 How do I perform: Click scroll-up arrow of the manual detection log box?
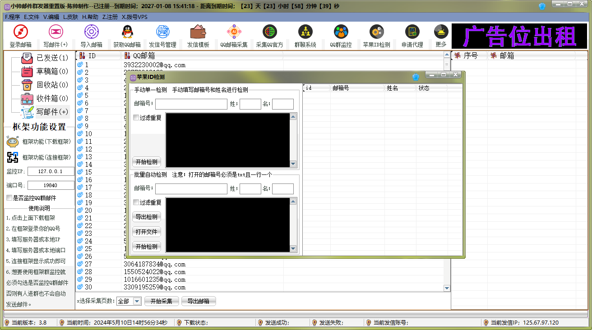[293, 117]
